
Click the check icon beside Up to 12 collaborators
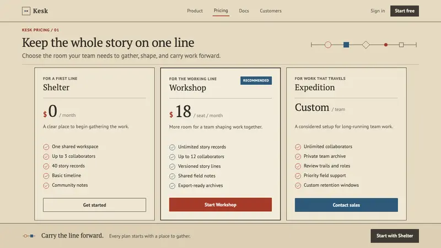[172, 157]
